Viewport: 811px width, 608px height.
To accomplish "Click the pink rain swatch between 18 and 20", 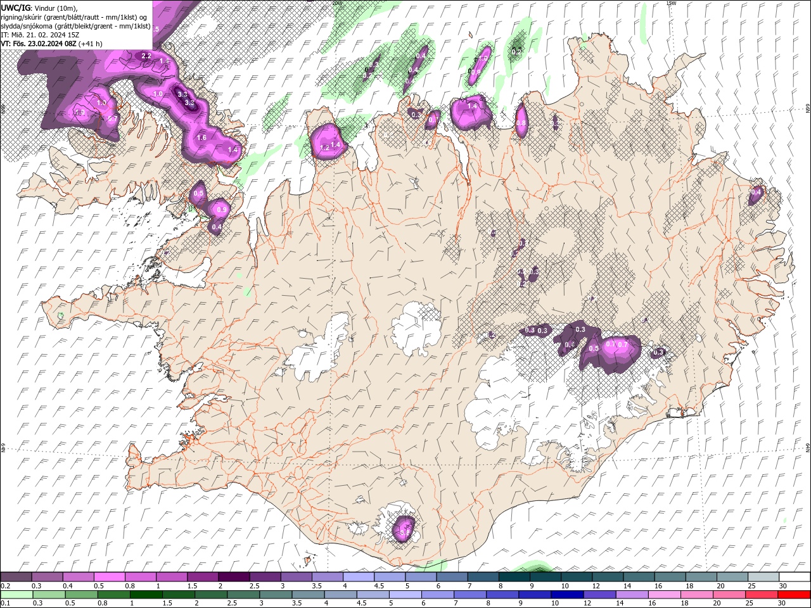I will click(x=696, y=595).
